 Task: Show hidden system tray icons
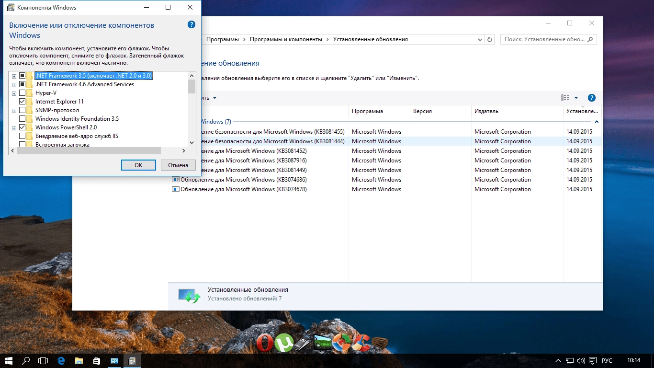point(558,361)
